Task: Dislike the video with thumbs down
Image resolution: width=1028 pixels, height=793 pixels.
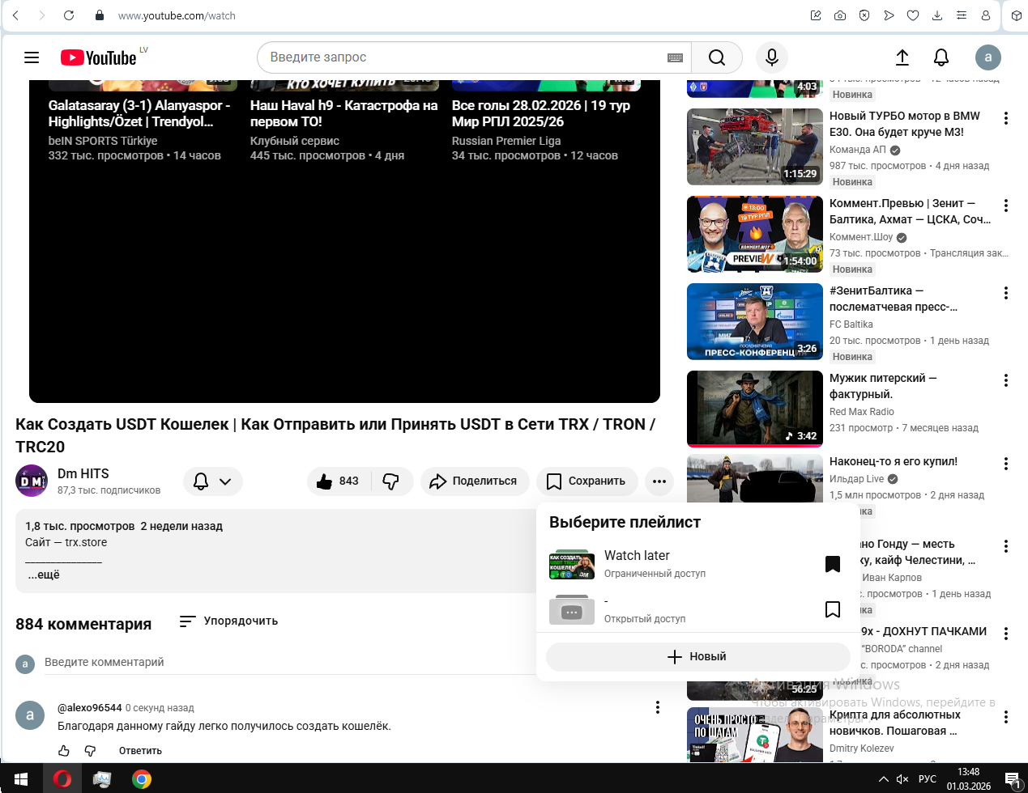Action: tap(391, 481)
